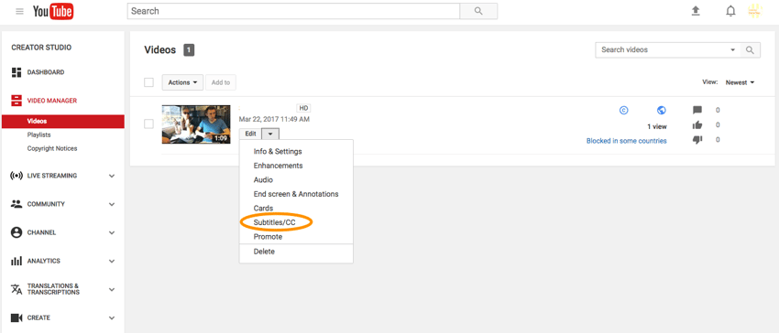Click the Channel person icon

pos(16,232)
